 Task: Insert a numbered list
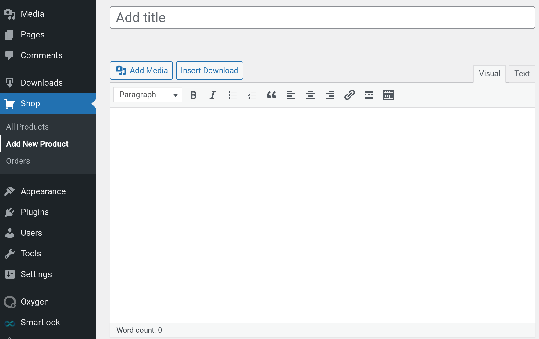[x=252, y=95]
